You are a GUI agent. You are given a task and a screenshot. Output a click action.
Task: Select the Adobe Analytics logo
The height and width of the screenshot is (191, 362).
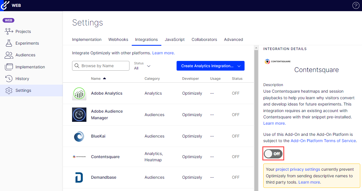(x=79, y=93)
